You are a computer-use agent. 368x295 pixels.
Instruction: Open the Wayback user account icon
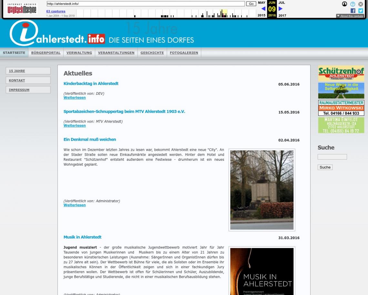pos(344,4)
